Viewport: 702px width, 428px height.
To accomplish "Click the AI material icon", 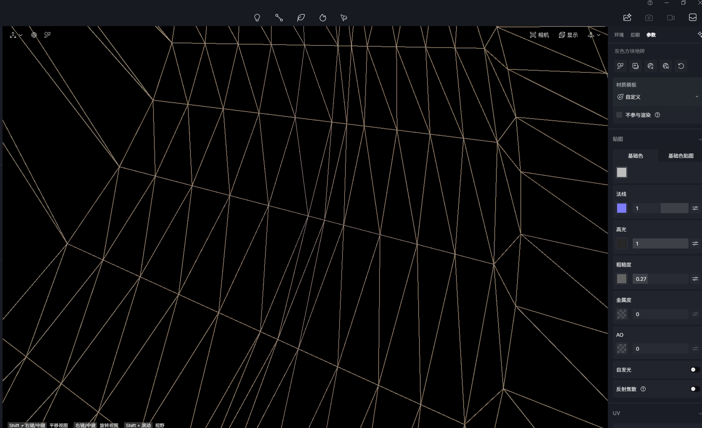I will click(x=666, y=66).
